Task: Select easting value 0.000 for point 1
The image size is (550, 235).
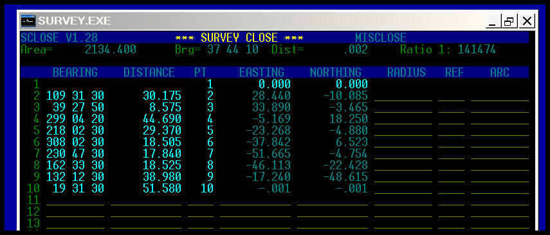Action: 275,84
